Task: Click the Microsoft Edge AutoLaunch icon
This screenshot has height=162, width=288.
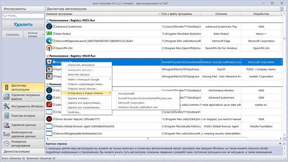Action: pos(49,41)
